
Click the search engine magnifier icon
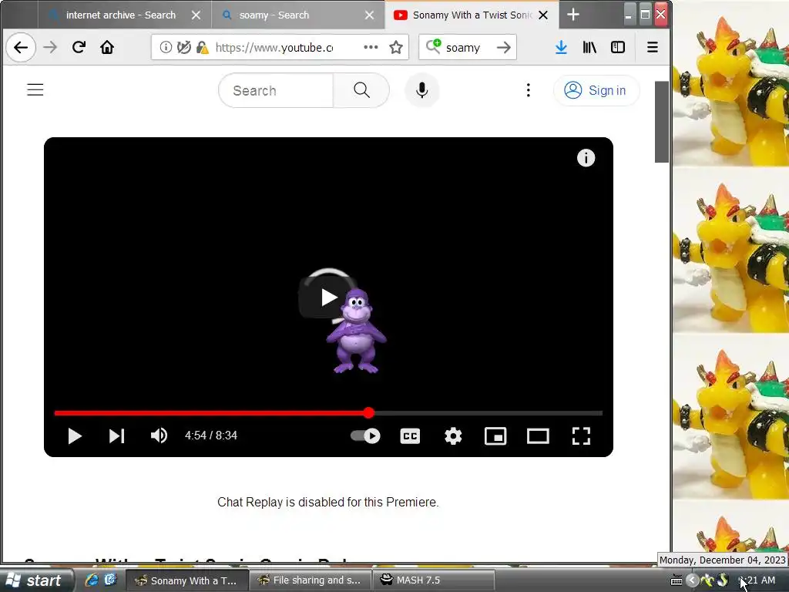tap(433, 46)
